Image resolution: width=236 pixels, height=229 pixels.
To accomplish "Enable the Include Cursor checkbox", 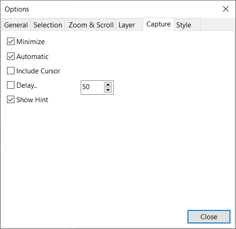I will [x=11, y=71].
